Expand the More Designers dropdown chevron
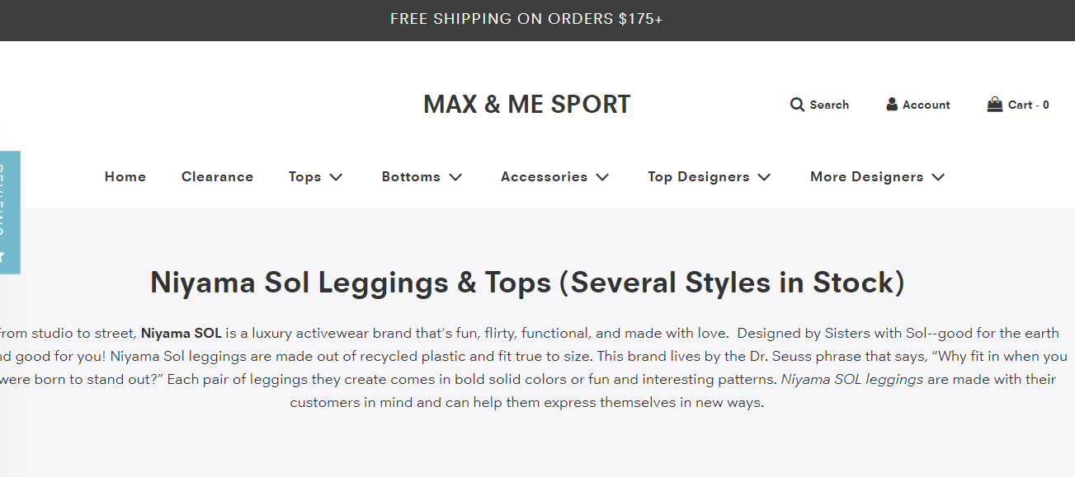This screenshot has height=477, width=1075. coord(938,177)
